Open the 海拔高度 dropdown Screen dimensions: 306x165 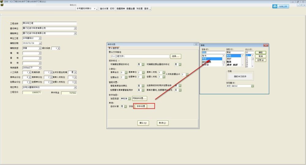click(x=40, y=67)
